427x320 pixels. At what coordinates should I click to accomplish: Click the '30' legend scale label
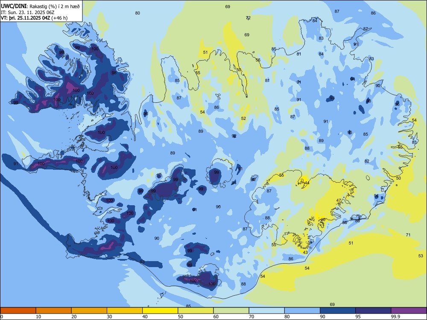(x=109, y=317)
